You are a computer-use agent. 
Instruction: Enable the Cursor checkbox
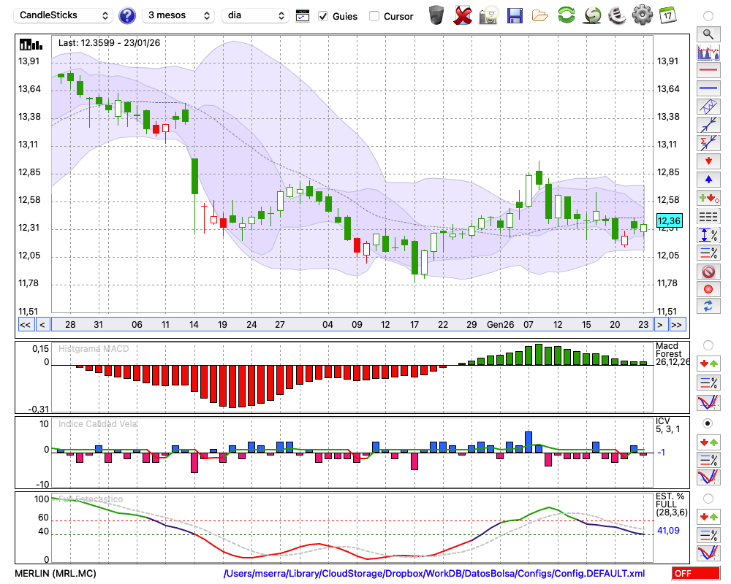pos(374,16)
